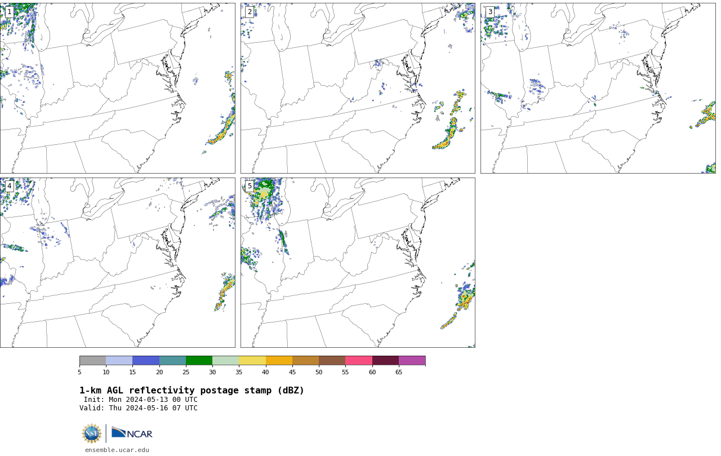Click the orange 40-45 dBZ swatch
Image resolution: width=721 pixels, height=456 pixels.
pos(279,361)
